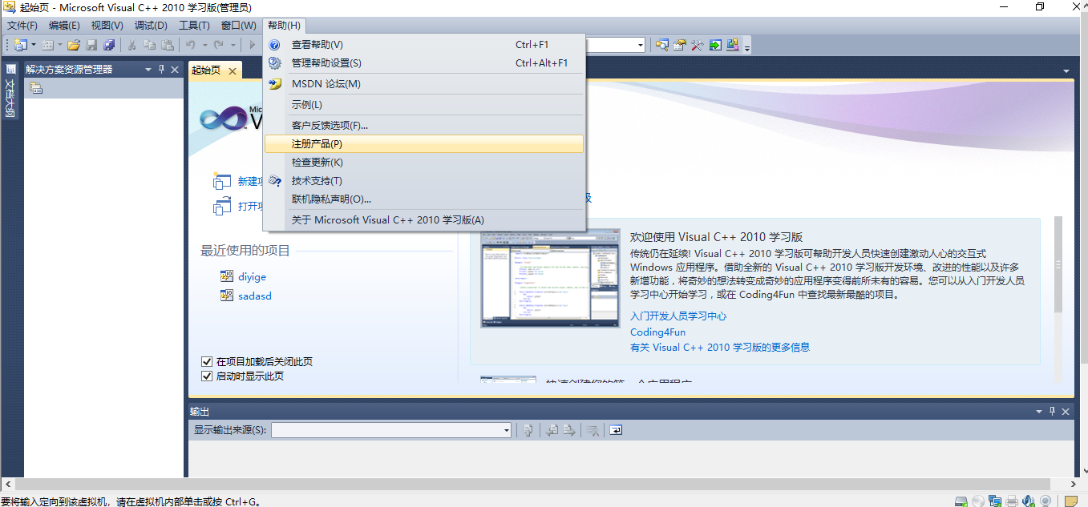
Task: Open the File menu
Action: 22,26
